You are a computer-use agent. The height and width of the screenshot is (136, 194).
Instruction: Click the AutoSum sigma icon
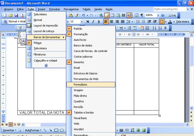[x=166, y=28]
